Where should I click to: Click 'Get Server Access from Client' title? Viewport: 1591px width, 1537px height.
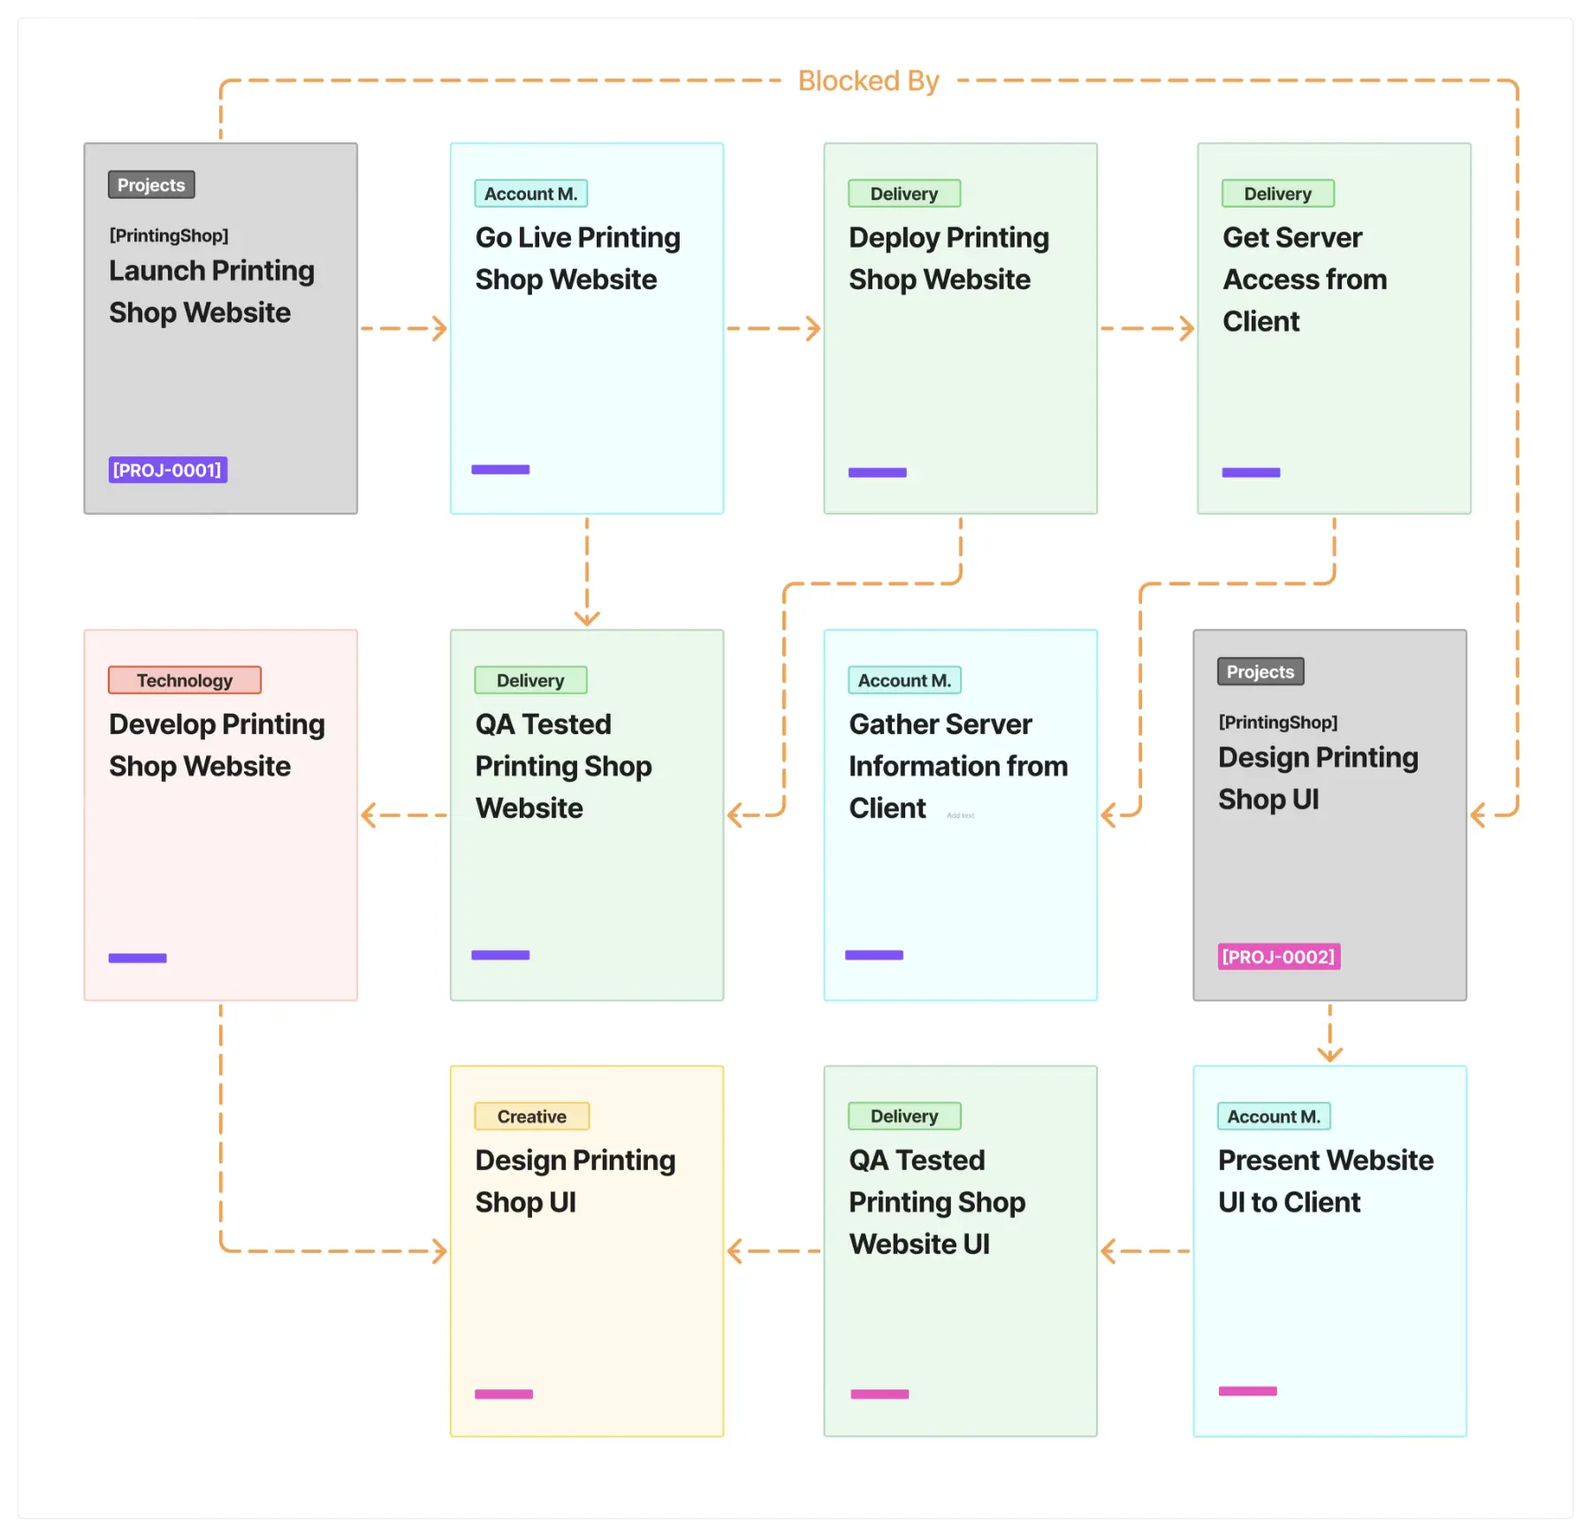[x=1304, y=279]
